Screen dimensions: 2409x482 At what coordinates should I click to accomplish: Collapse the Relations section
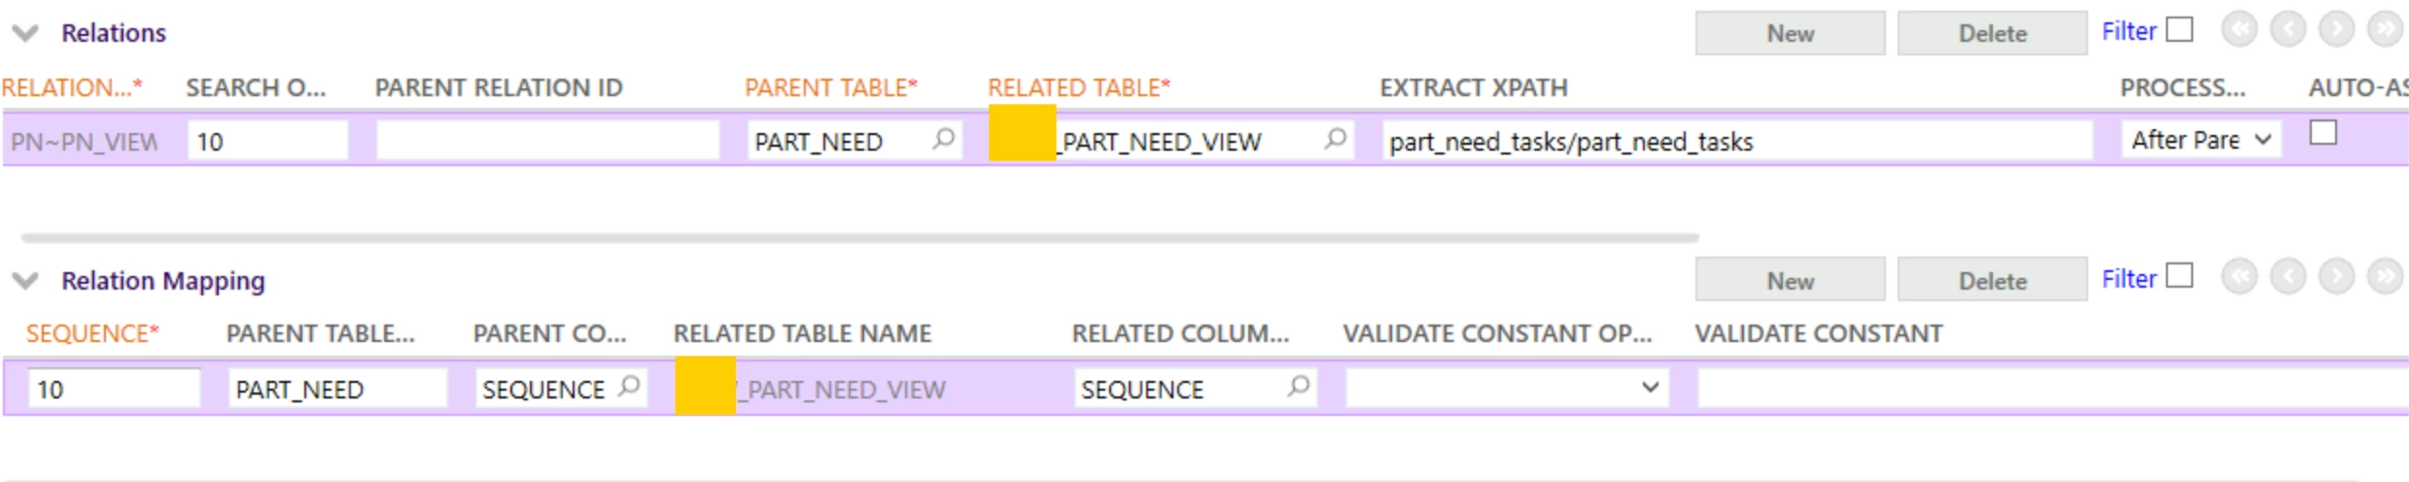[25, 34]
